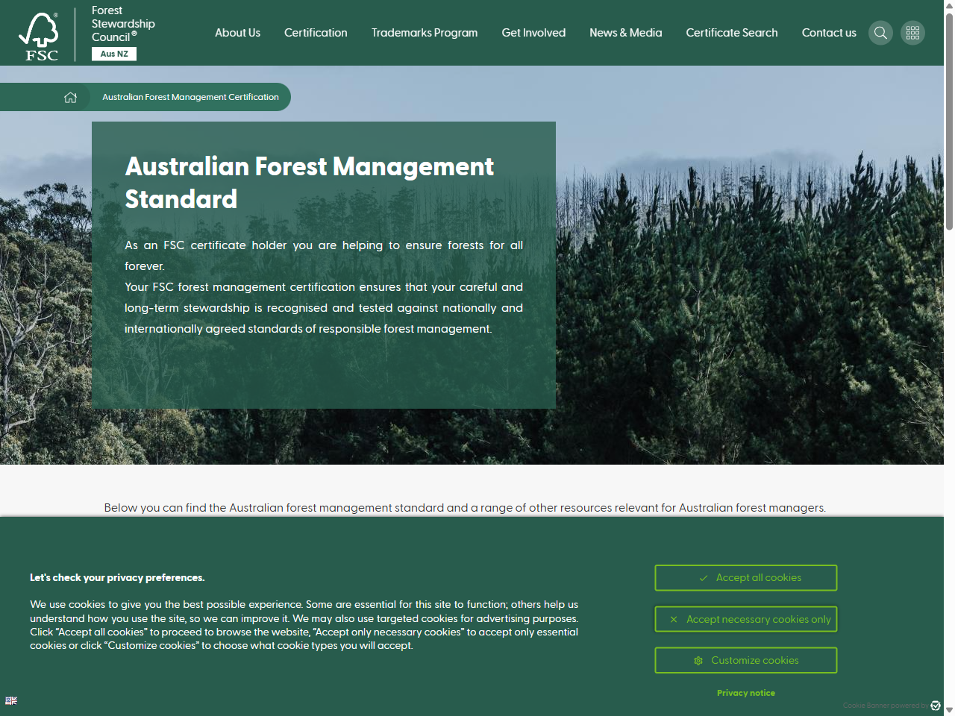The image size is (955, 716).
Task: Click 'Let's check your privacy preferences.' text
Action: 117,578
